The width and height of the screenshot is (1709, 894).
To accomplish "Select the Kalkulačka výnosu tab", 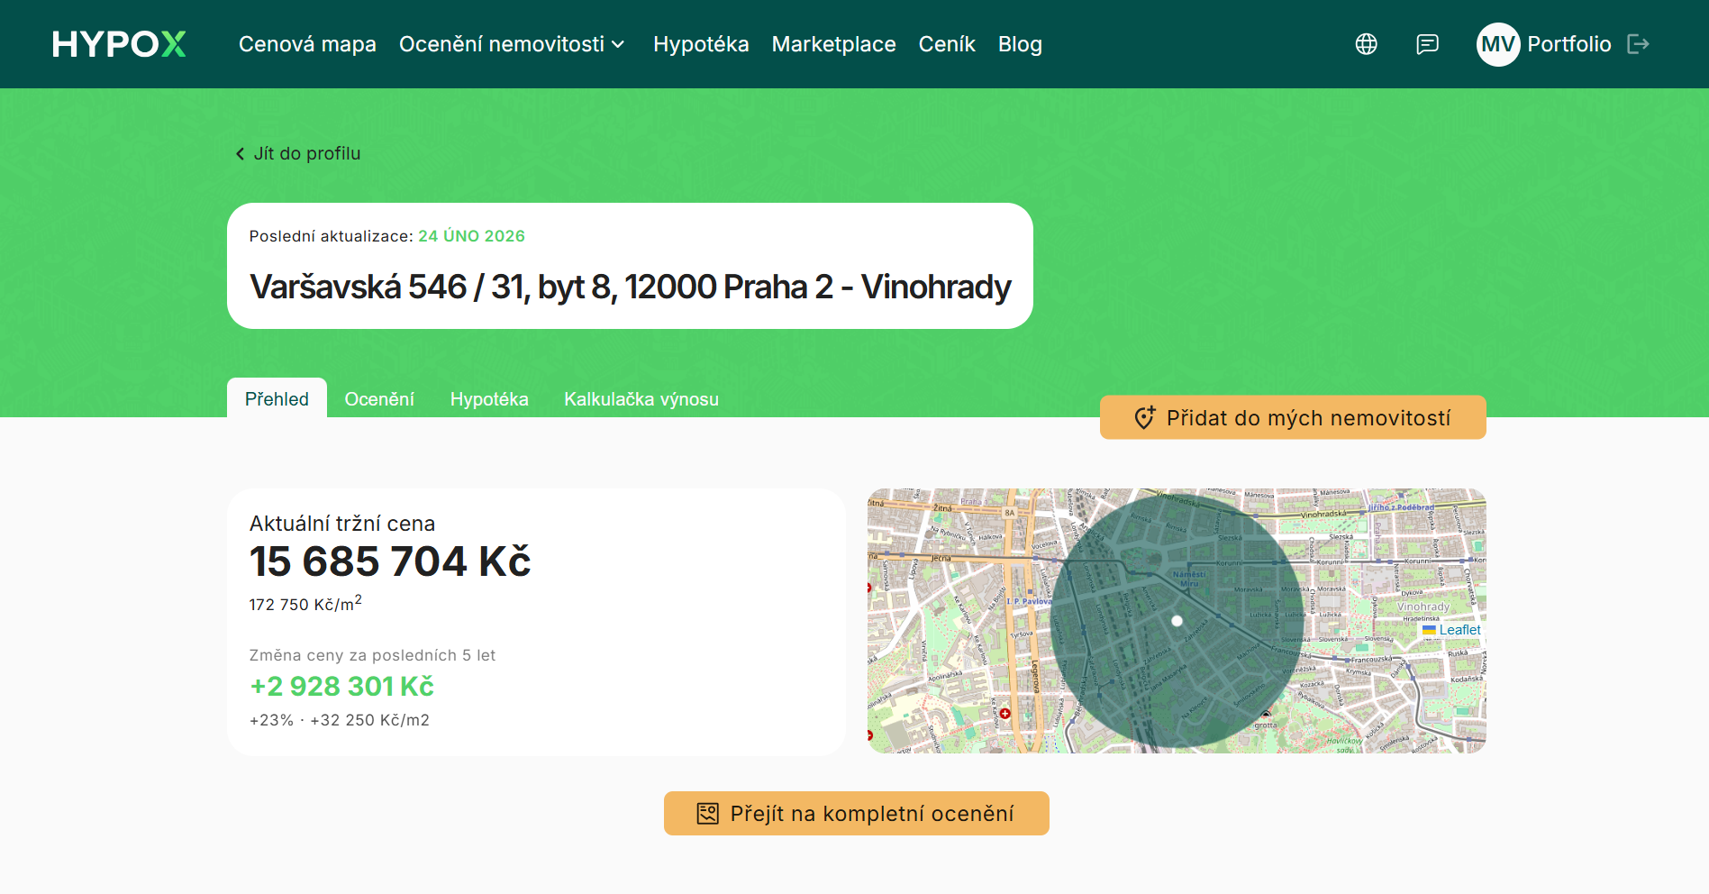I will pyautogui.click(x=641, y=399).
